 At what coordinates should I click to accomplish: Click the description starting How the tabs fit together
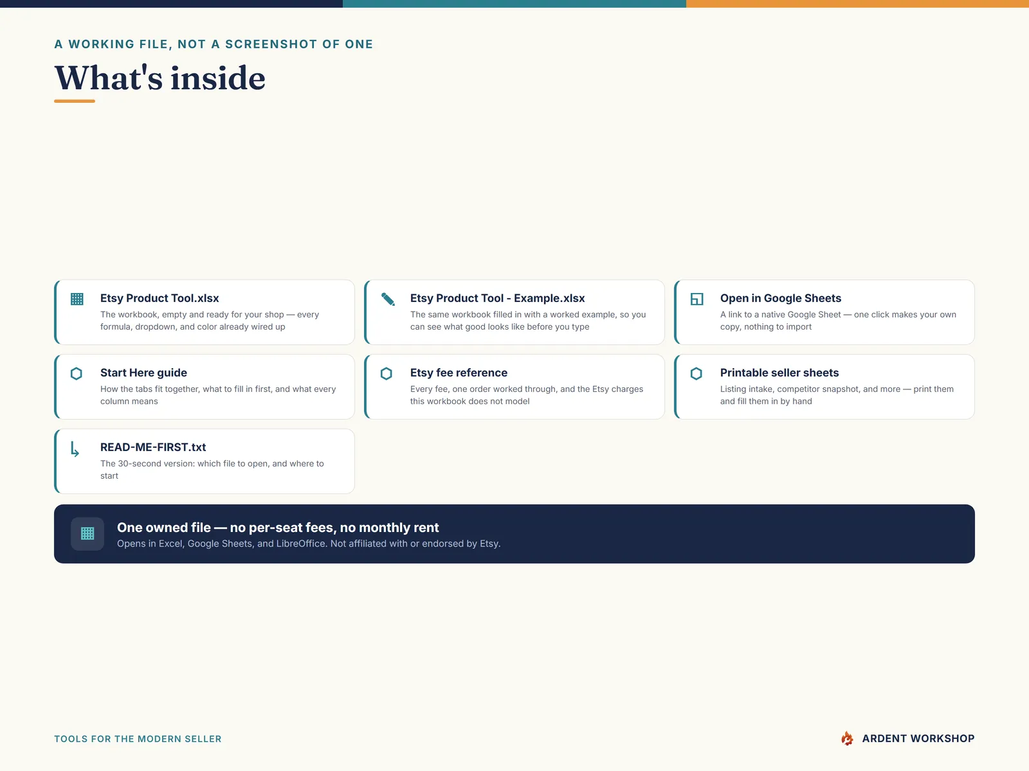[218, 395]
